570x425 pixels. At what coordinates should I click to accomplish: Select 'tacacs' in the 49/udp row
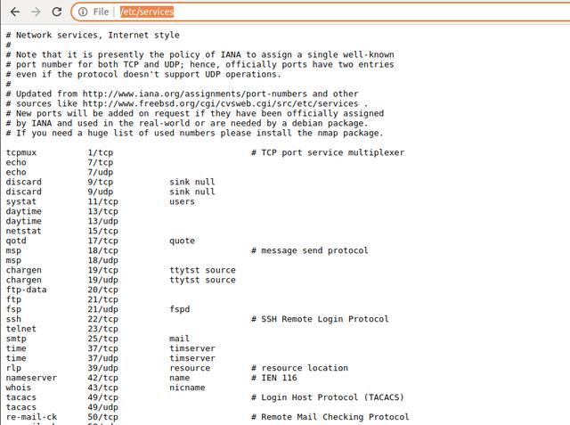(x=21, y=408)
